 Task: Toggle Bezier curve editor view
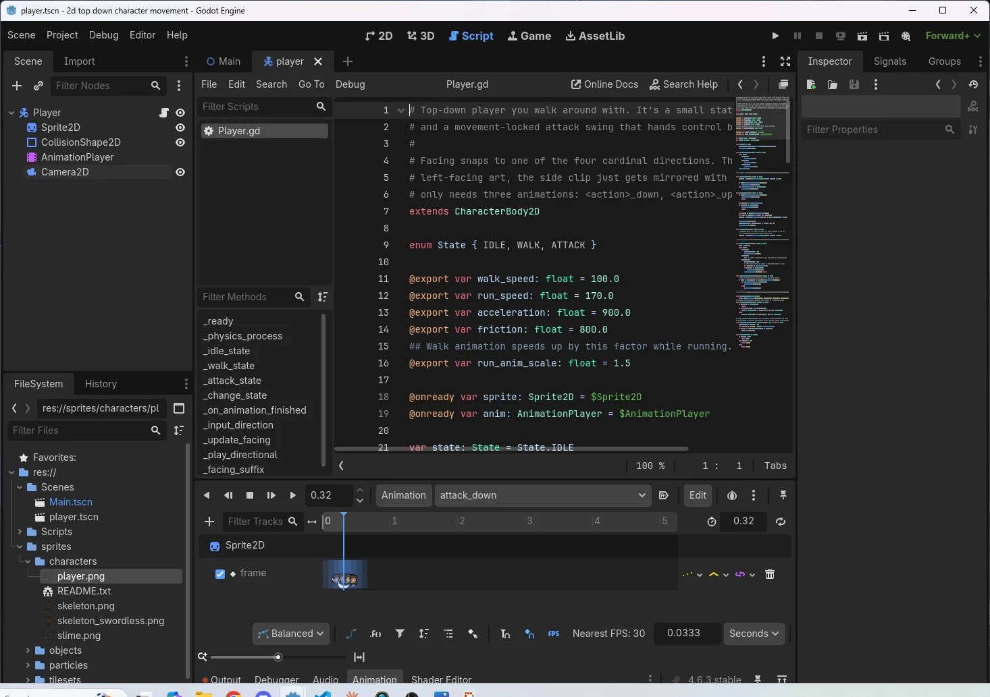pos(350,634)
